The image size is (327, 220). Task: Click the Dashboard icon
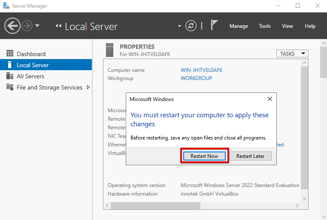coord(10,54)
